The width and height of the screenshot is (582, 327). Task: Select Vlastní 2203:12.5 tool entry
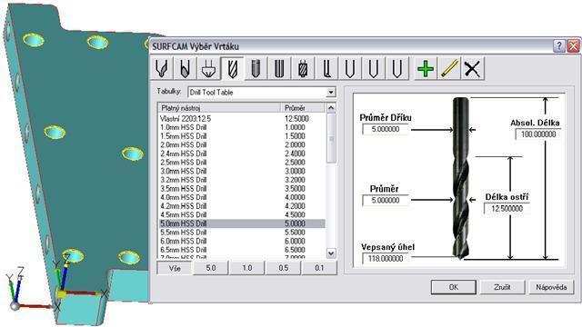242,119
